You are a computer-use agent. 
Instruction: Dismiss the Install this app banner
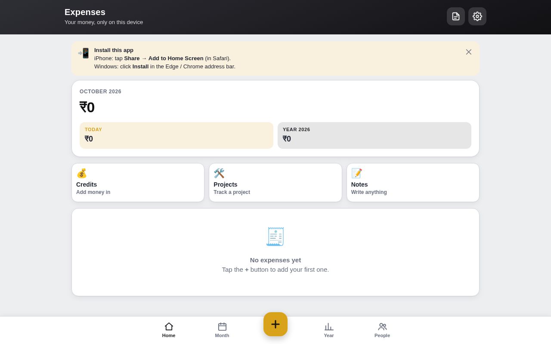(x=469, y=52)
